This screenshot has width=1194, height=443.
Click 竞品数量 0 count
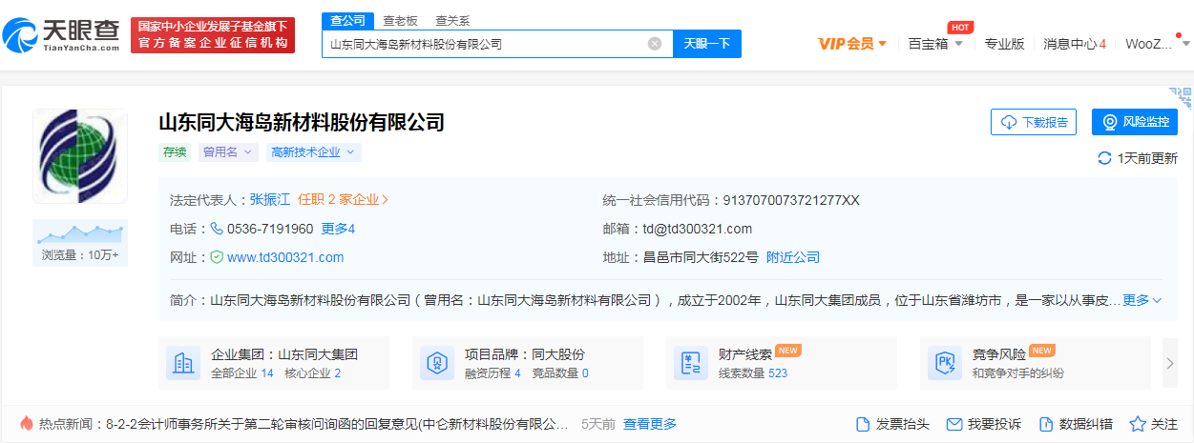(x=560, y=373)
